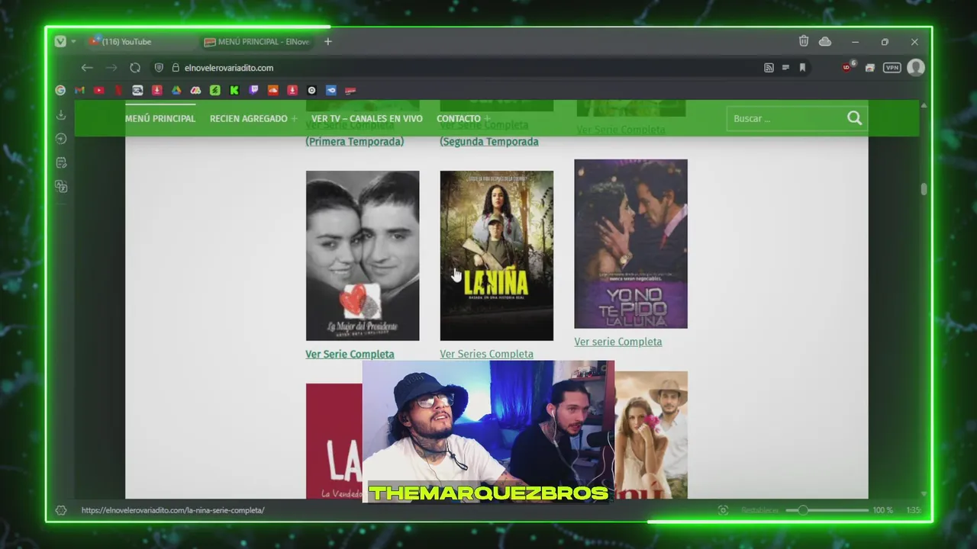Expand the CONTACTO plus indicator
Screen dimensions: 977x549
click(x=487, y=119)
